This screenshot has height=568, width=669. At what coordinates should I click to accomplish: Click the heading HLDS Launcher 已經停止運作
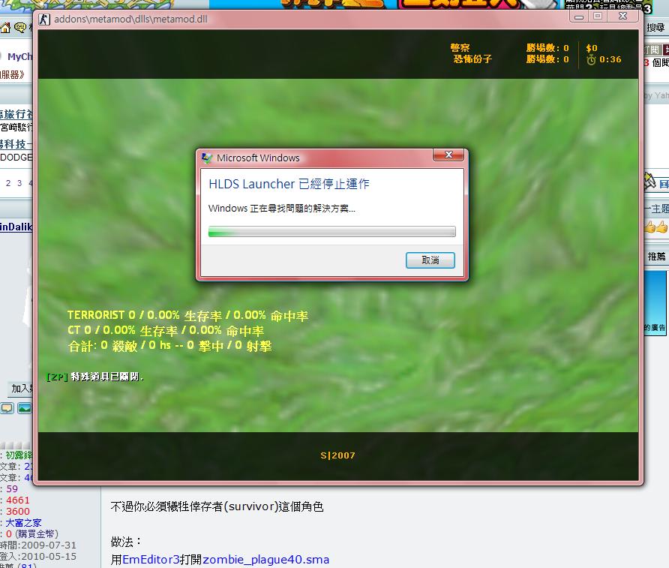pyautogui.click(x=289, y=184)
